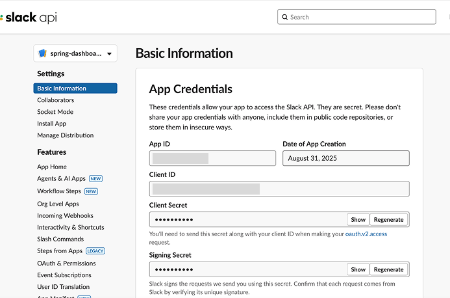Regenerate the Signing Secret
The image size is (450, 298).
coord(389,269)
